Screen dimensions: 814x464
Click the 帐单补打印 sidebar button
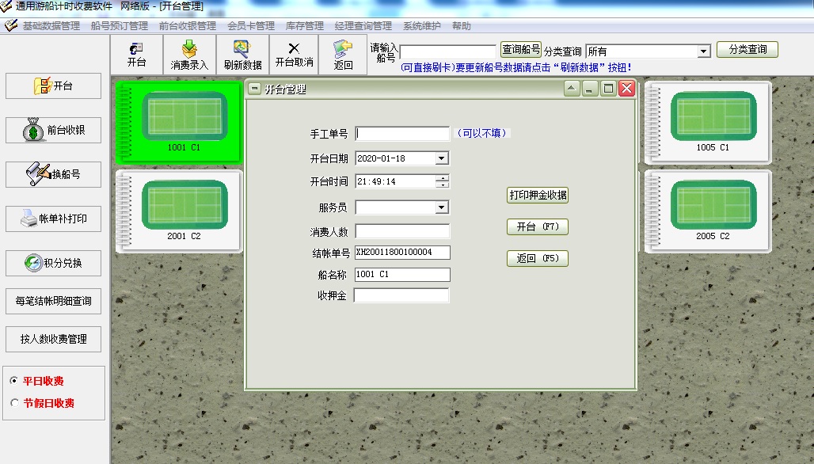(54, 219)
